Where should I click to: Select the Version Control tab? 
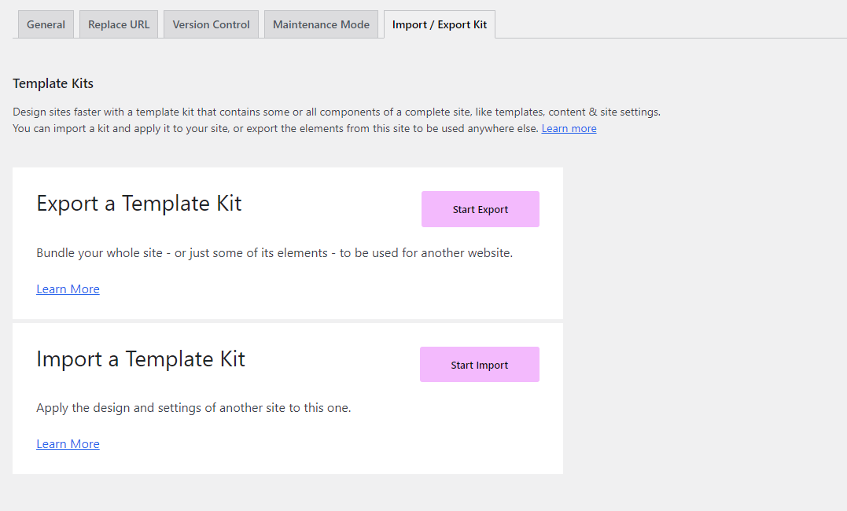[211, 24]
